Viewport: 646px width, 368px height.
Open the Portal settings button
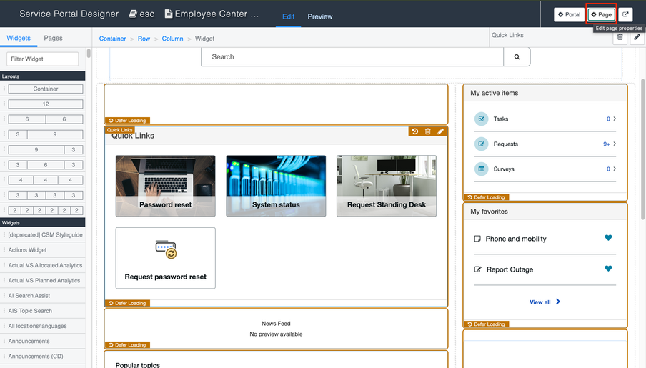[x=569, y=14]
